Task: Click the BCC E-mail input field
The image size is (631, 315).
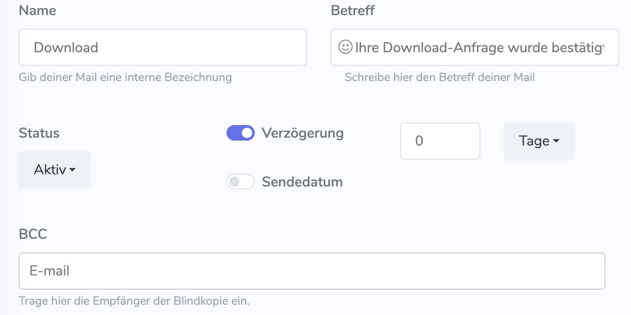Action: coord(312,271)
